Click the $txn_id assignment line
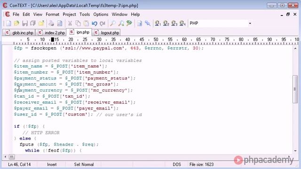301x169 pixels. tap(52, 96)
